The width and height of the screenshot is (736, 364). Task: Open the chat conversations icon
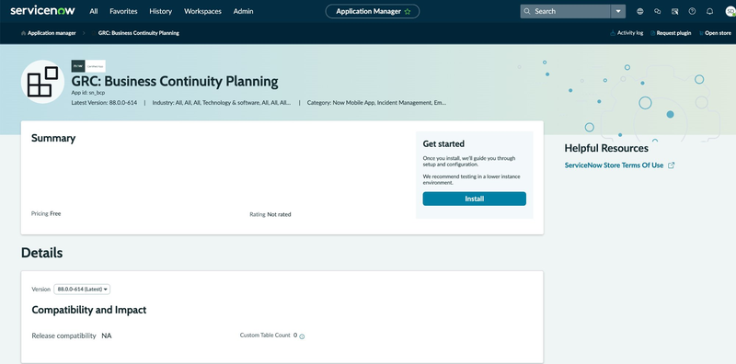point(657,11)
